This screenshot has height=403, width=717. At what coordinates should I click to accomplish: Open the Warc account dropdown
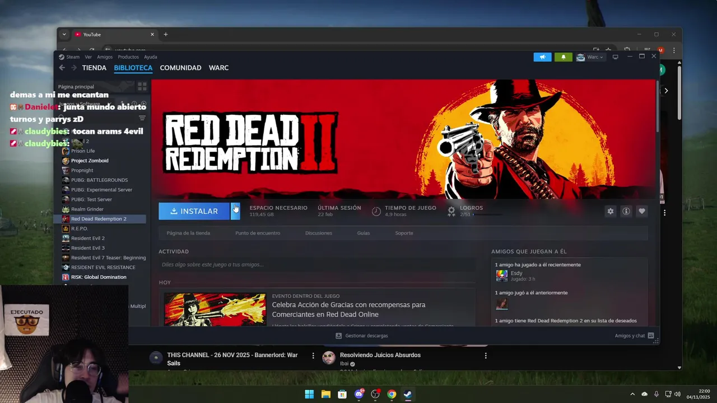click(x=590, y=57)
